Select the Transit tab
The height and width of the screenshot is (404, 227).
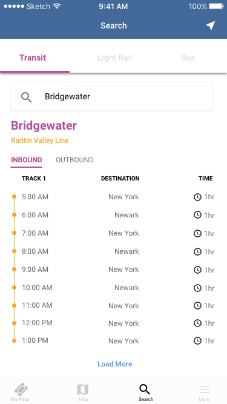point(33,58)
